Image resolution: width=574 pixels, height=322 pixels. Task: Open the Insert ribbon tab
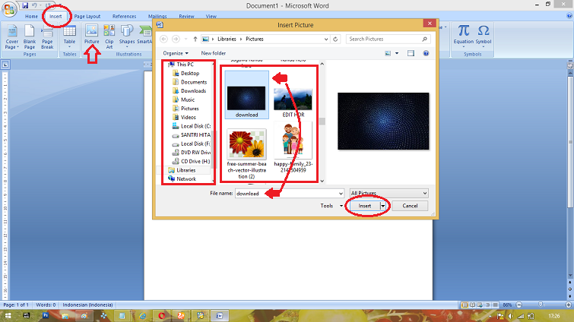click(x=55, y=17)
